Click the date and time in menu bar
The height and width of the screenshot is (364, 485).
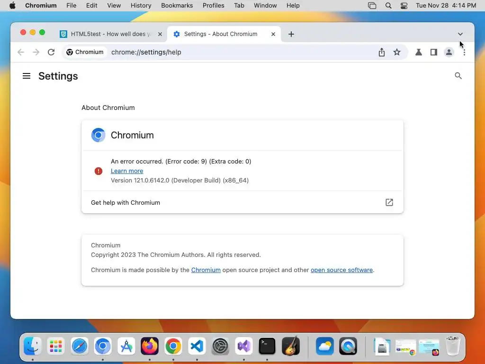click(446, 6)
